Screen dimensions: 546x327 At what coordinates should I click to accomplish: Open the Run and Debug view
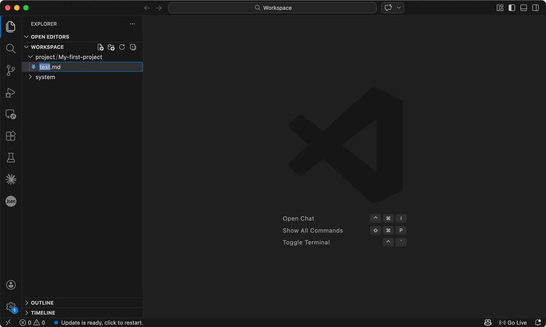click(x=10, y=93)
